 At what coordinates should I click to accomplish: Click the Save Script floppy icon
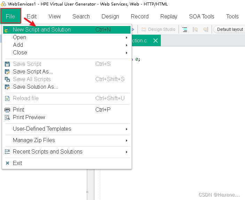click(7, 64)
